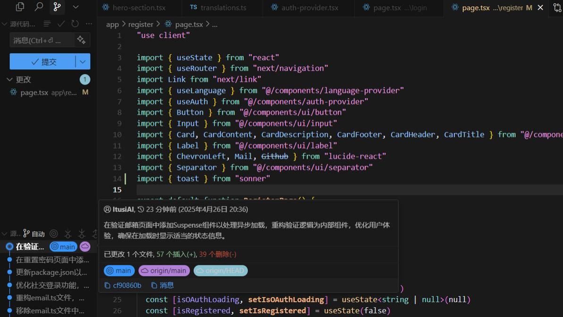Switch to page.tsx login tab

pyautogui.click(x=399, y=8)
